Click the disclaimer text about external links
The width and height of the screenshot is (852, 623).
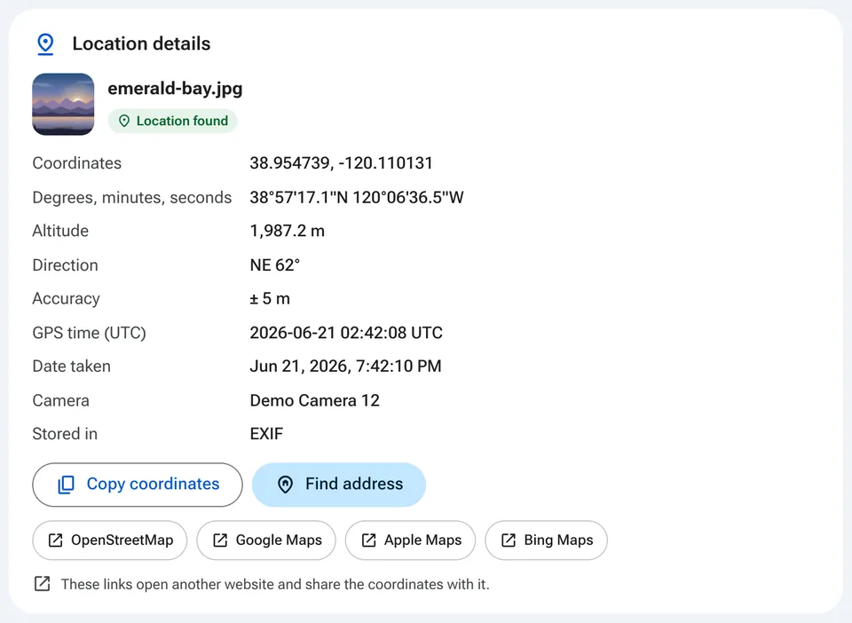tap(275, 585)
